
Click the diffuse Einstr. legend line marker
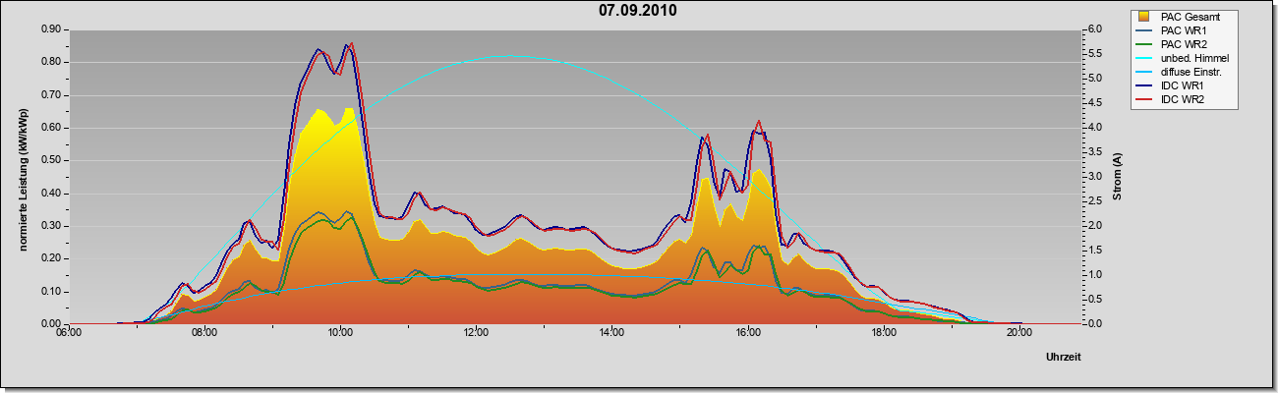click(1145, 72)
